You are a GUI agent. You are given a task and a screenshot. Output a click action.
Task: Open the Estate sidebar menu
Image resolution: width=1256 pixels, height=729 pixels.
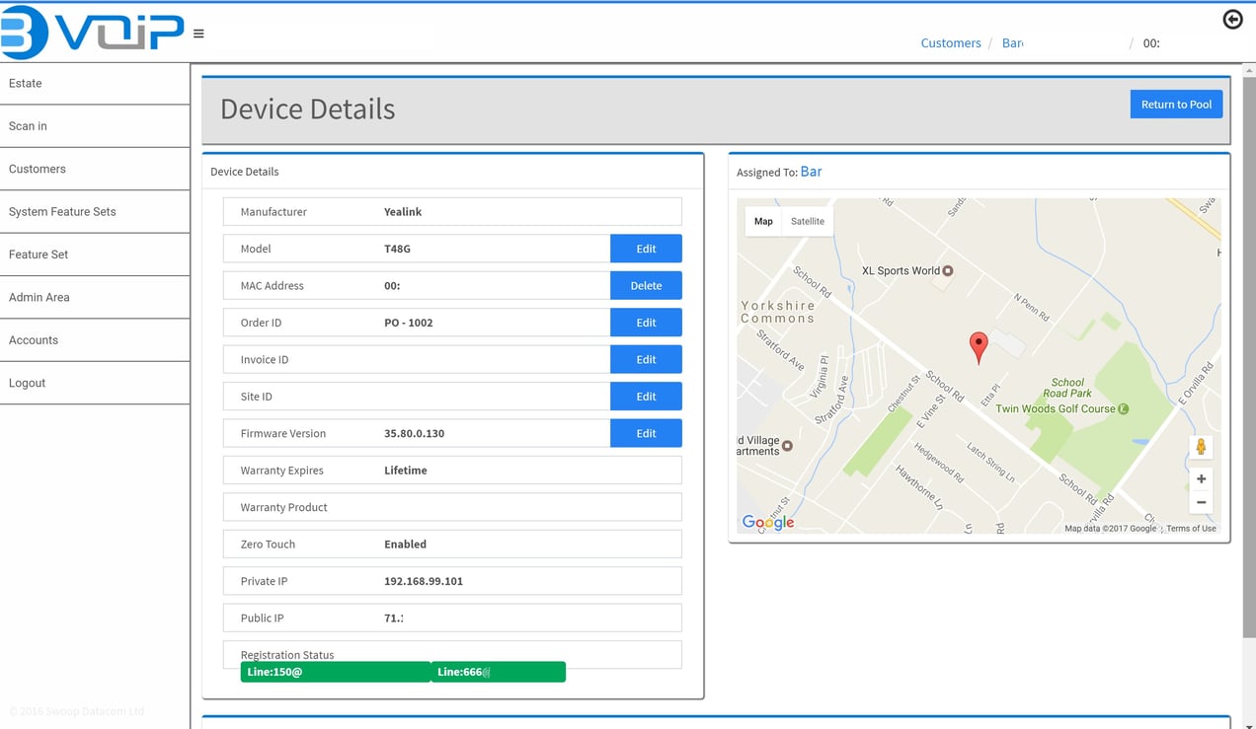point(95,84)
